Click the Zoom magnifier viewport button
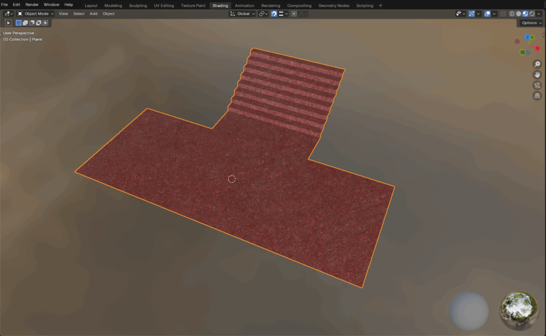546x336 pixels. (x=537, y=64)
